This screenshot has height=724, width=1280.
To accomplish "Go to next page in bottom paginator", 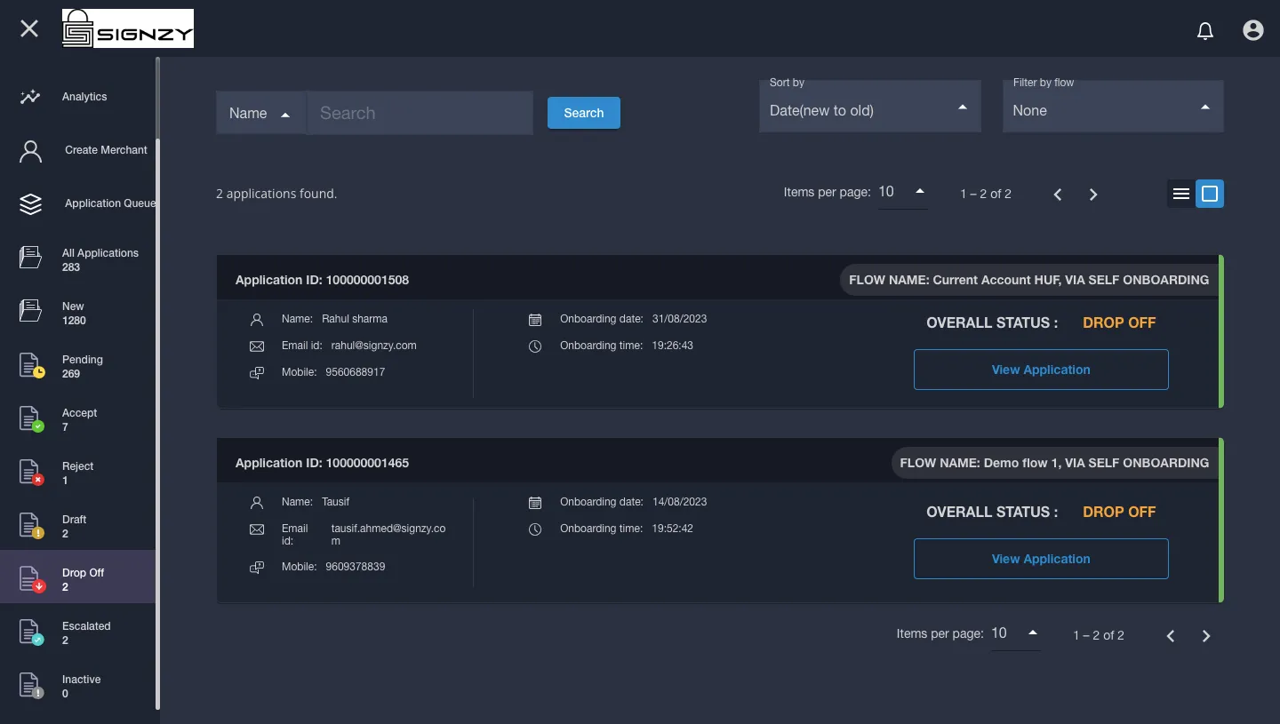I will coord(1206,636).
